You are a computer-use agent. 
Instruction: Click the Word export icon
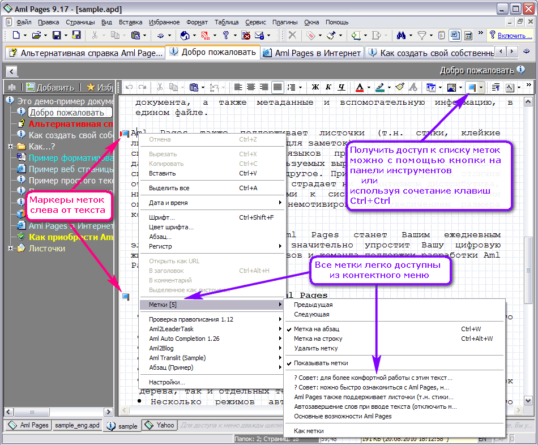coord(455,35)
